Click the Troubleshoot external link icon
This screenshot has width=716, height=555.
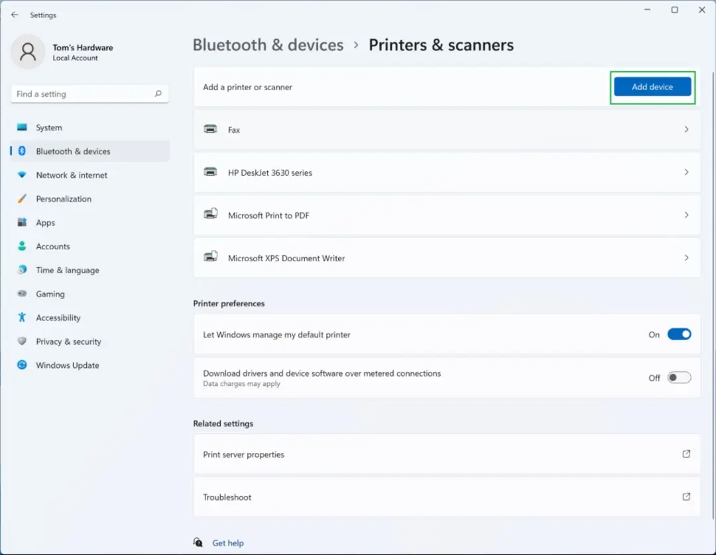click(x=686, y=497)
